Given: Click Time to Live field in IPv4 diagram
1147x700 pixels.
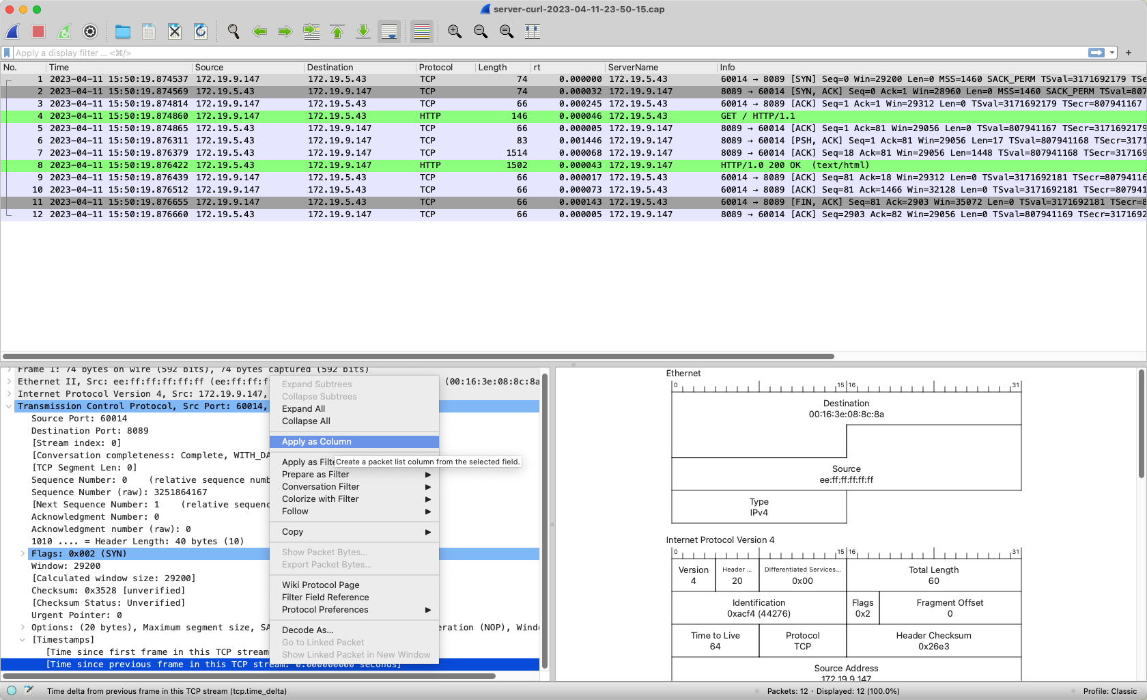Looking at the screenshot, I should pyautogui.click(x=715, y=641).
